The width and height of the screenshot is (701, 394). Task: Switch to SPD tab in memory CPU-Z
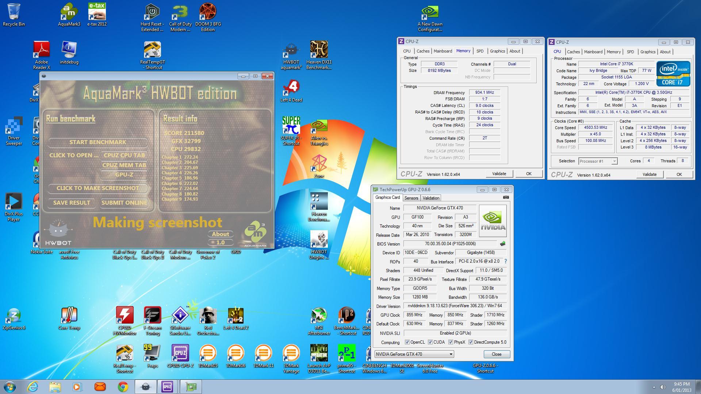click(480, 51)
